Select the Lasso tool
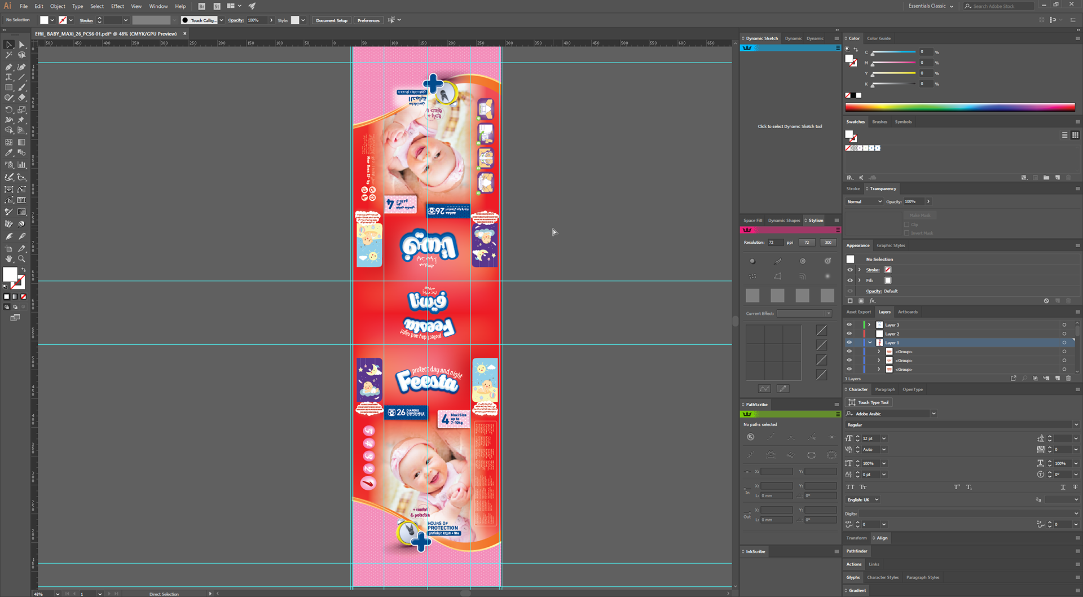1083x597 pixels. (22, 55)
